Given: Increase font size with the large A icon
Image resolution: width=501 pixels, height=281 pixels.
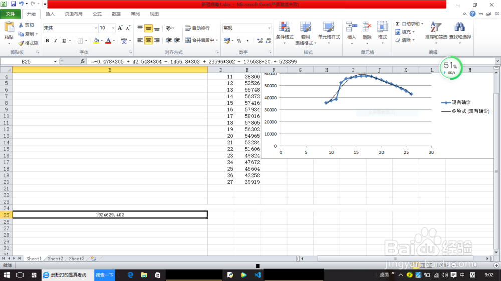Looking at the screenshot, I should pyautogui.click(x=120, y=28).
